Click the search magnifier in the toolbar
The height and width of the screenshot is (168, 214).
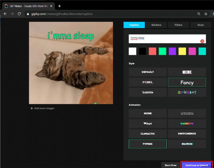[x=199, y=14]
